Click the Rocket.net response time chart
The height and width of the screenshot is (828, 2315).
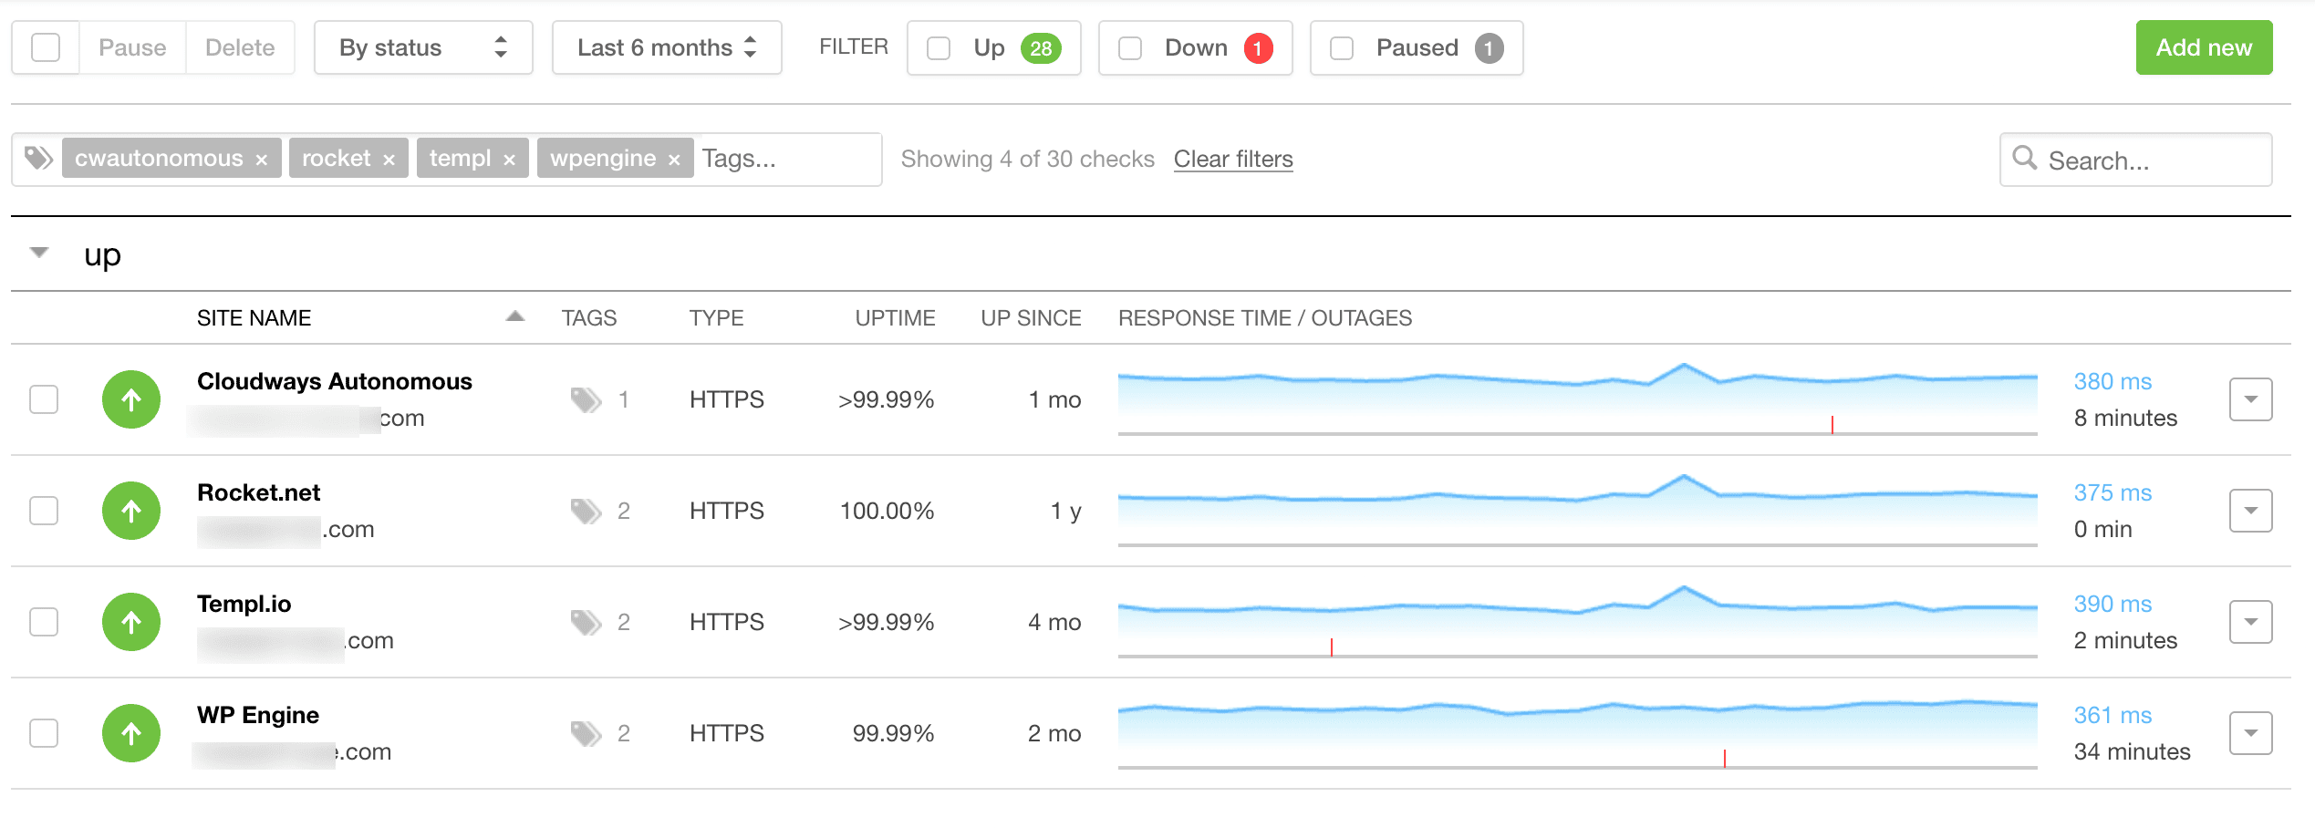(1578, 511)
